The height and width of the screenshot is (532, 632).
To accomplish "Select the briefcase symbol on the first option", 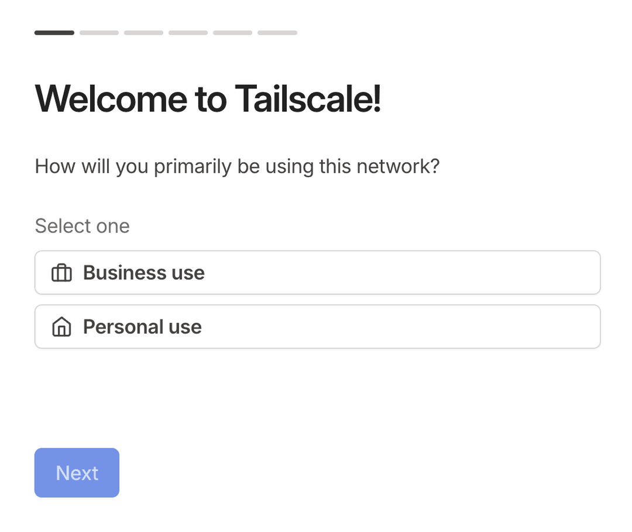I will (60, 272).
